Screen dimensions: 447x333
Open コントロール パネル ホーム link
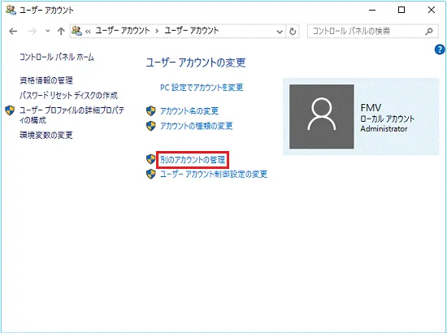point(57,57)
